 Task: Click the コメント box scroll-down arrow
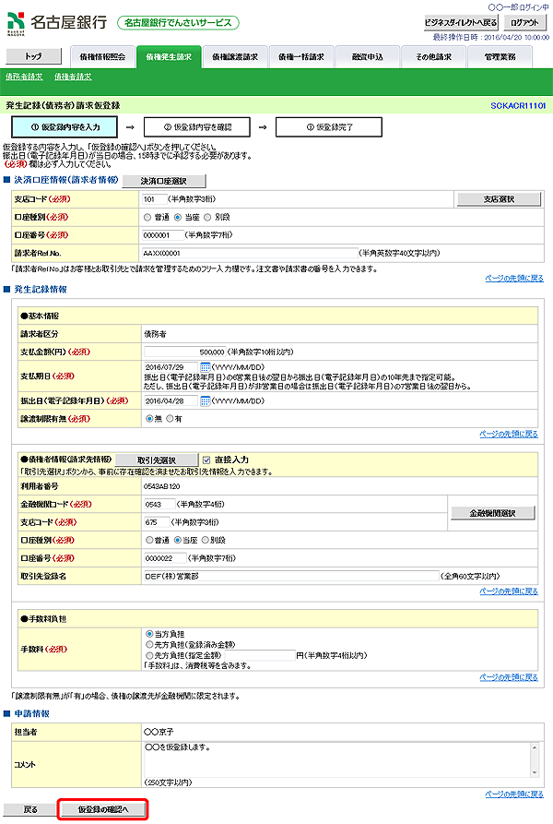pyautogui.click(x=535, y=772)
